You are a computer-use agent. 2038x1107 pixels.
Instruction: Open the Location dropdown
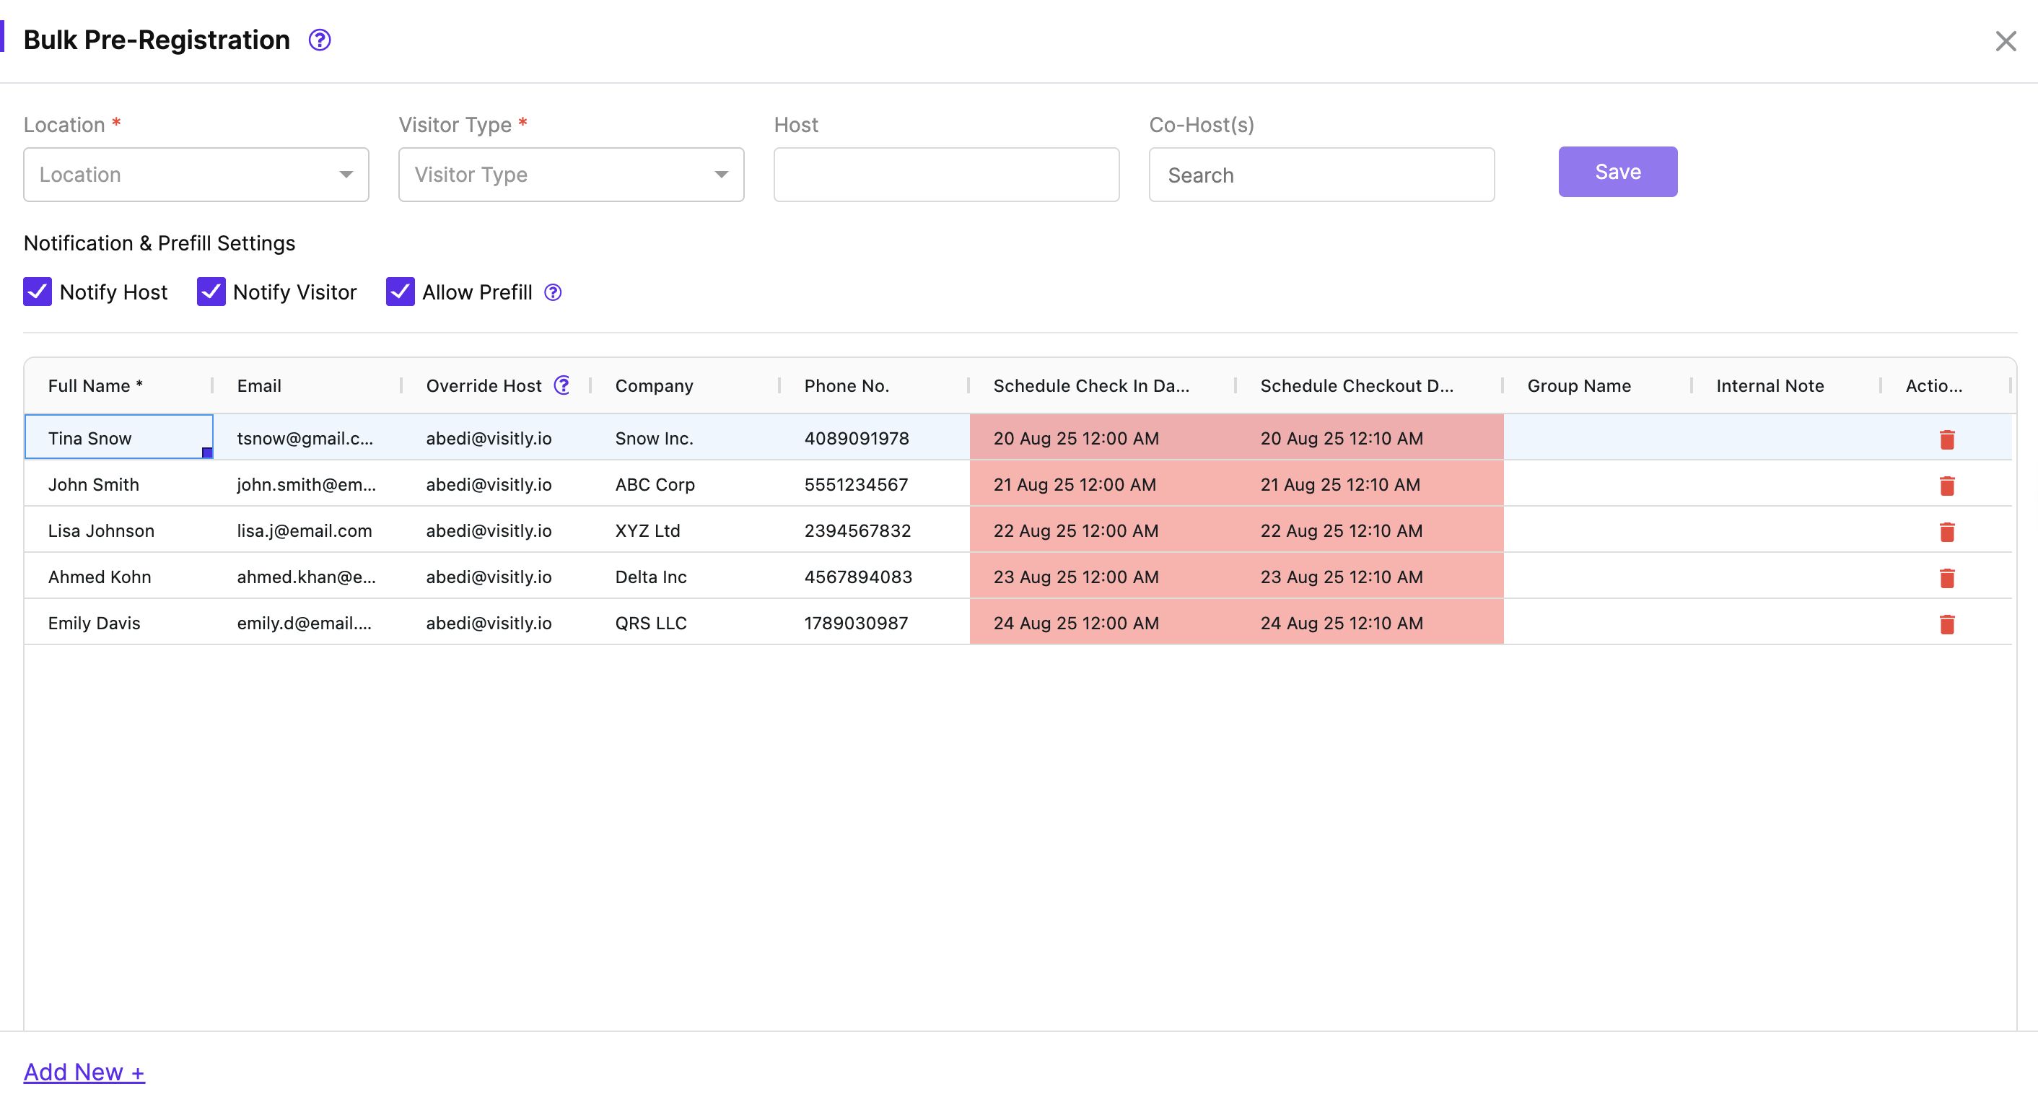tap(196, 174)
